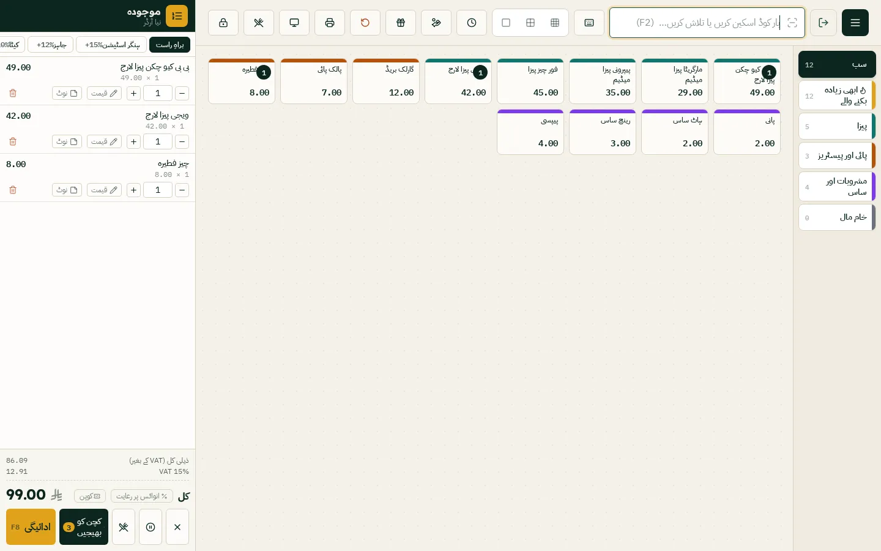Add پیپسی 4.00 product card
This screenshot has height=551, width=881.
click(530, 132)
